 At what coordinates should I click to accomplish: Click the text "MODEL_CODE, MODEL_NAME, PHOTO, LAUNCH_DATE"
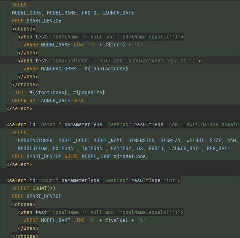(x=73, y=13)
